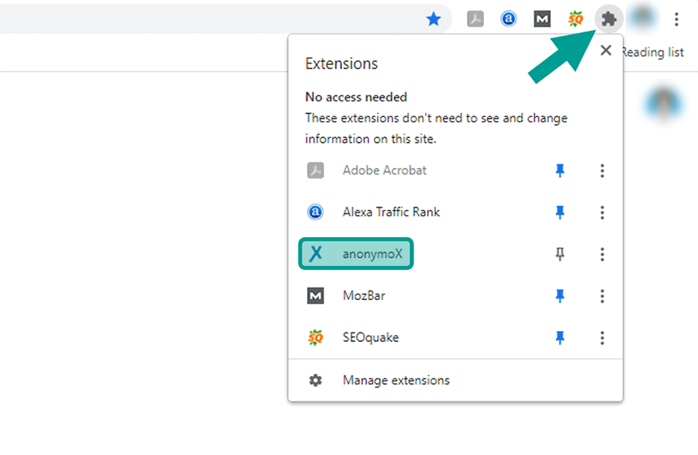698x455 pixels.
Task: Unpin Alexa Traffic Rank from toolbar
Action: (x=560, y=212)
